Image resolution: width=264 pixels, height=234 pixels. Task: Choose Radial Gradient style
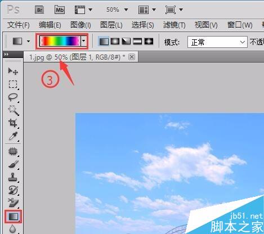click(x=115, y=41)
